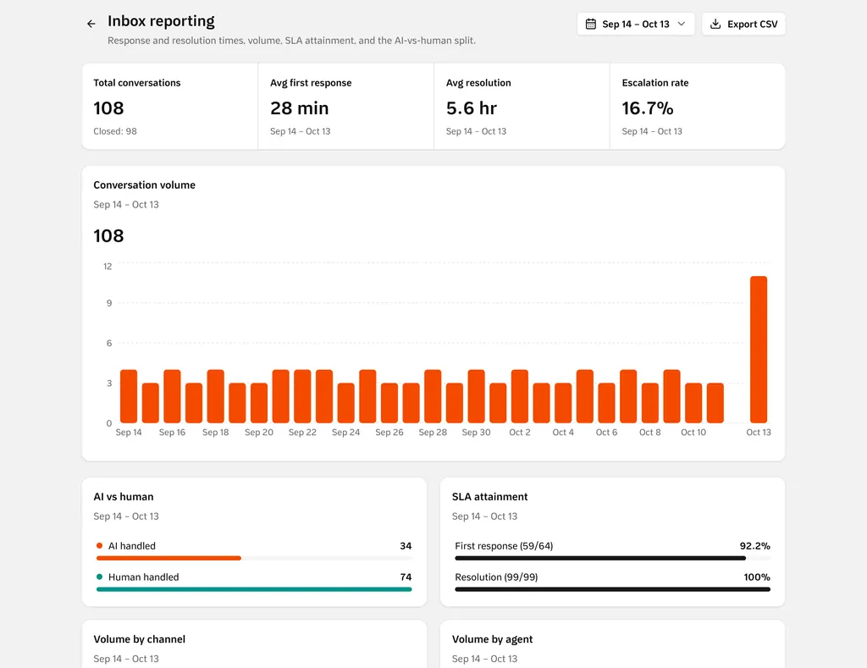This screenshot has width=867, height=668.
Task: Click 'First response (59/64)' label
Action: (x=504, y=546)
